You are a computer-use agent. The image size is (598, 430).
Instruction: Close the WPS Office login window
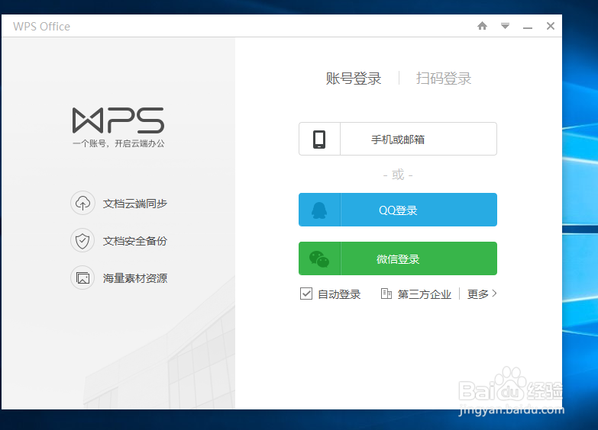point(551,26)
